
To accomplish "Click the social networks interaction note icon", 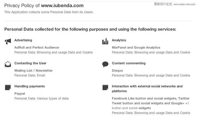I will [105, 87].
